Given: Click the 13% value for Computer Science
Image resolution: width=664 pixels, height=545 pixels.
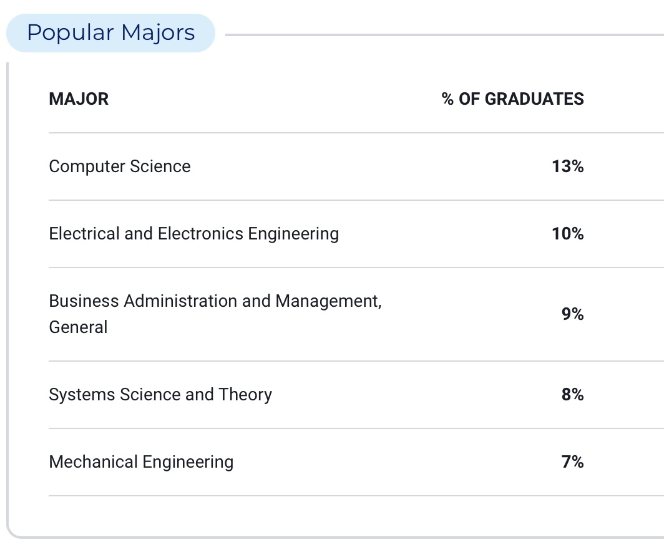Looking at the screenshot, I should click(x=567, y=166).
